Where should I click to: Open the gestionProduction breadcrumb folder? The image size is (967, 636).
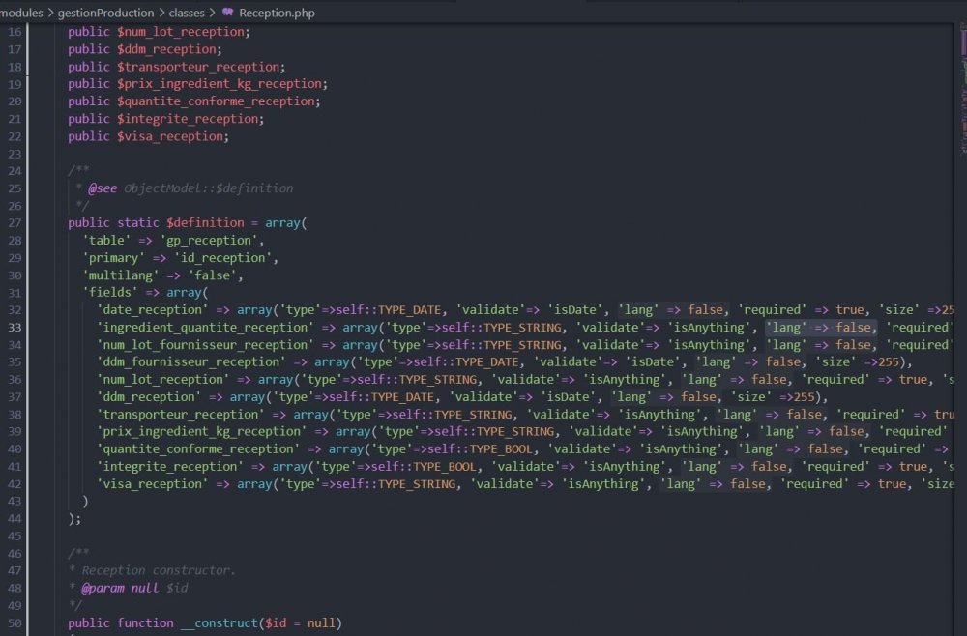tap(105, 13)
